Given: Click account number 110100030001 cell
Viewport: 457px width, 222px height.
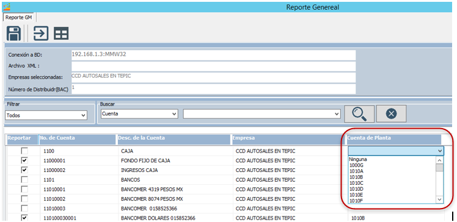Looking at the screenshot, I should 60,218.
